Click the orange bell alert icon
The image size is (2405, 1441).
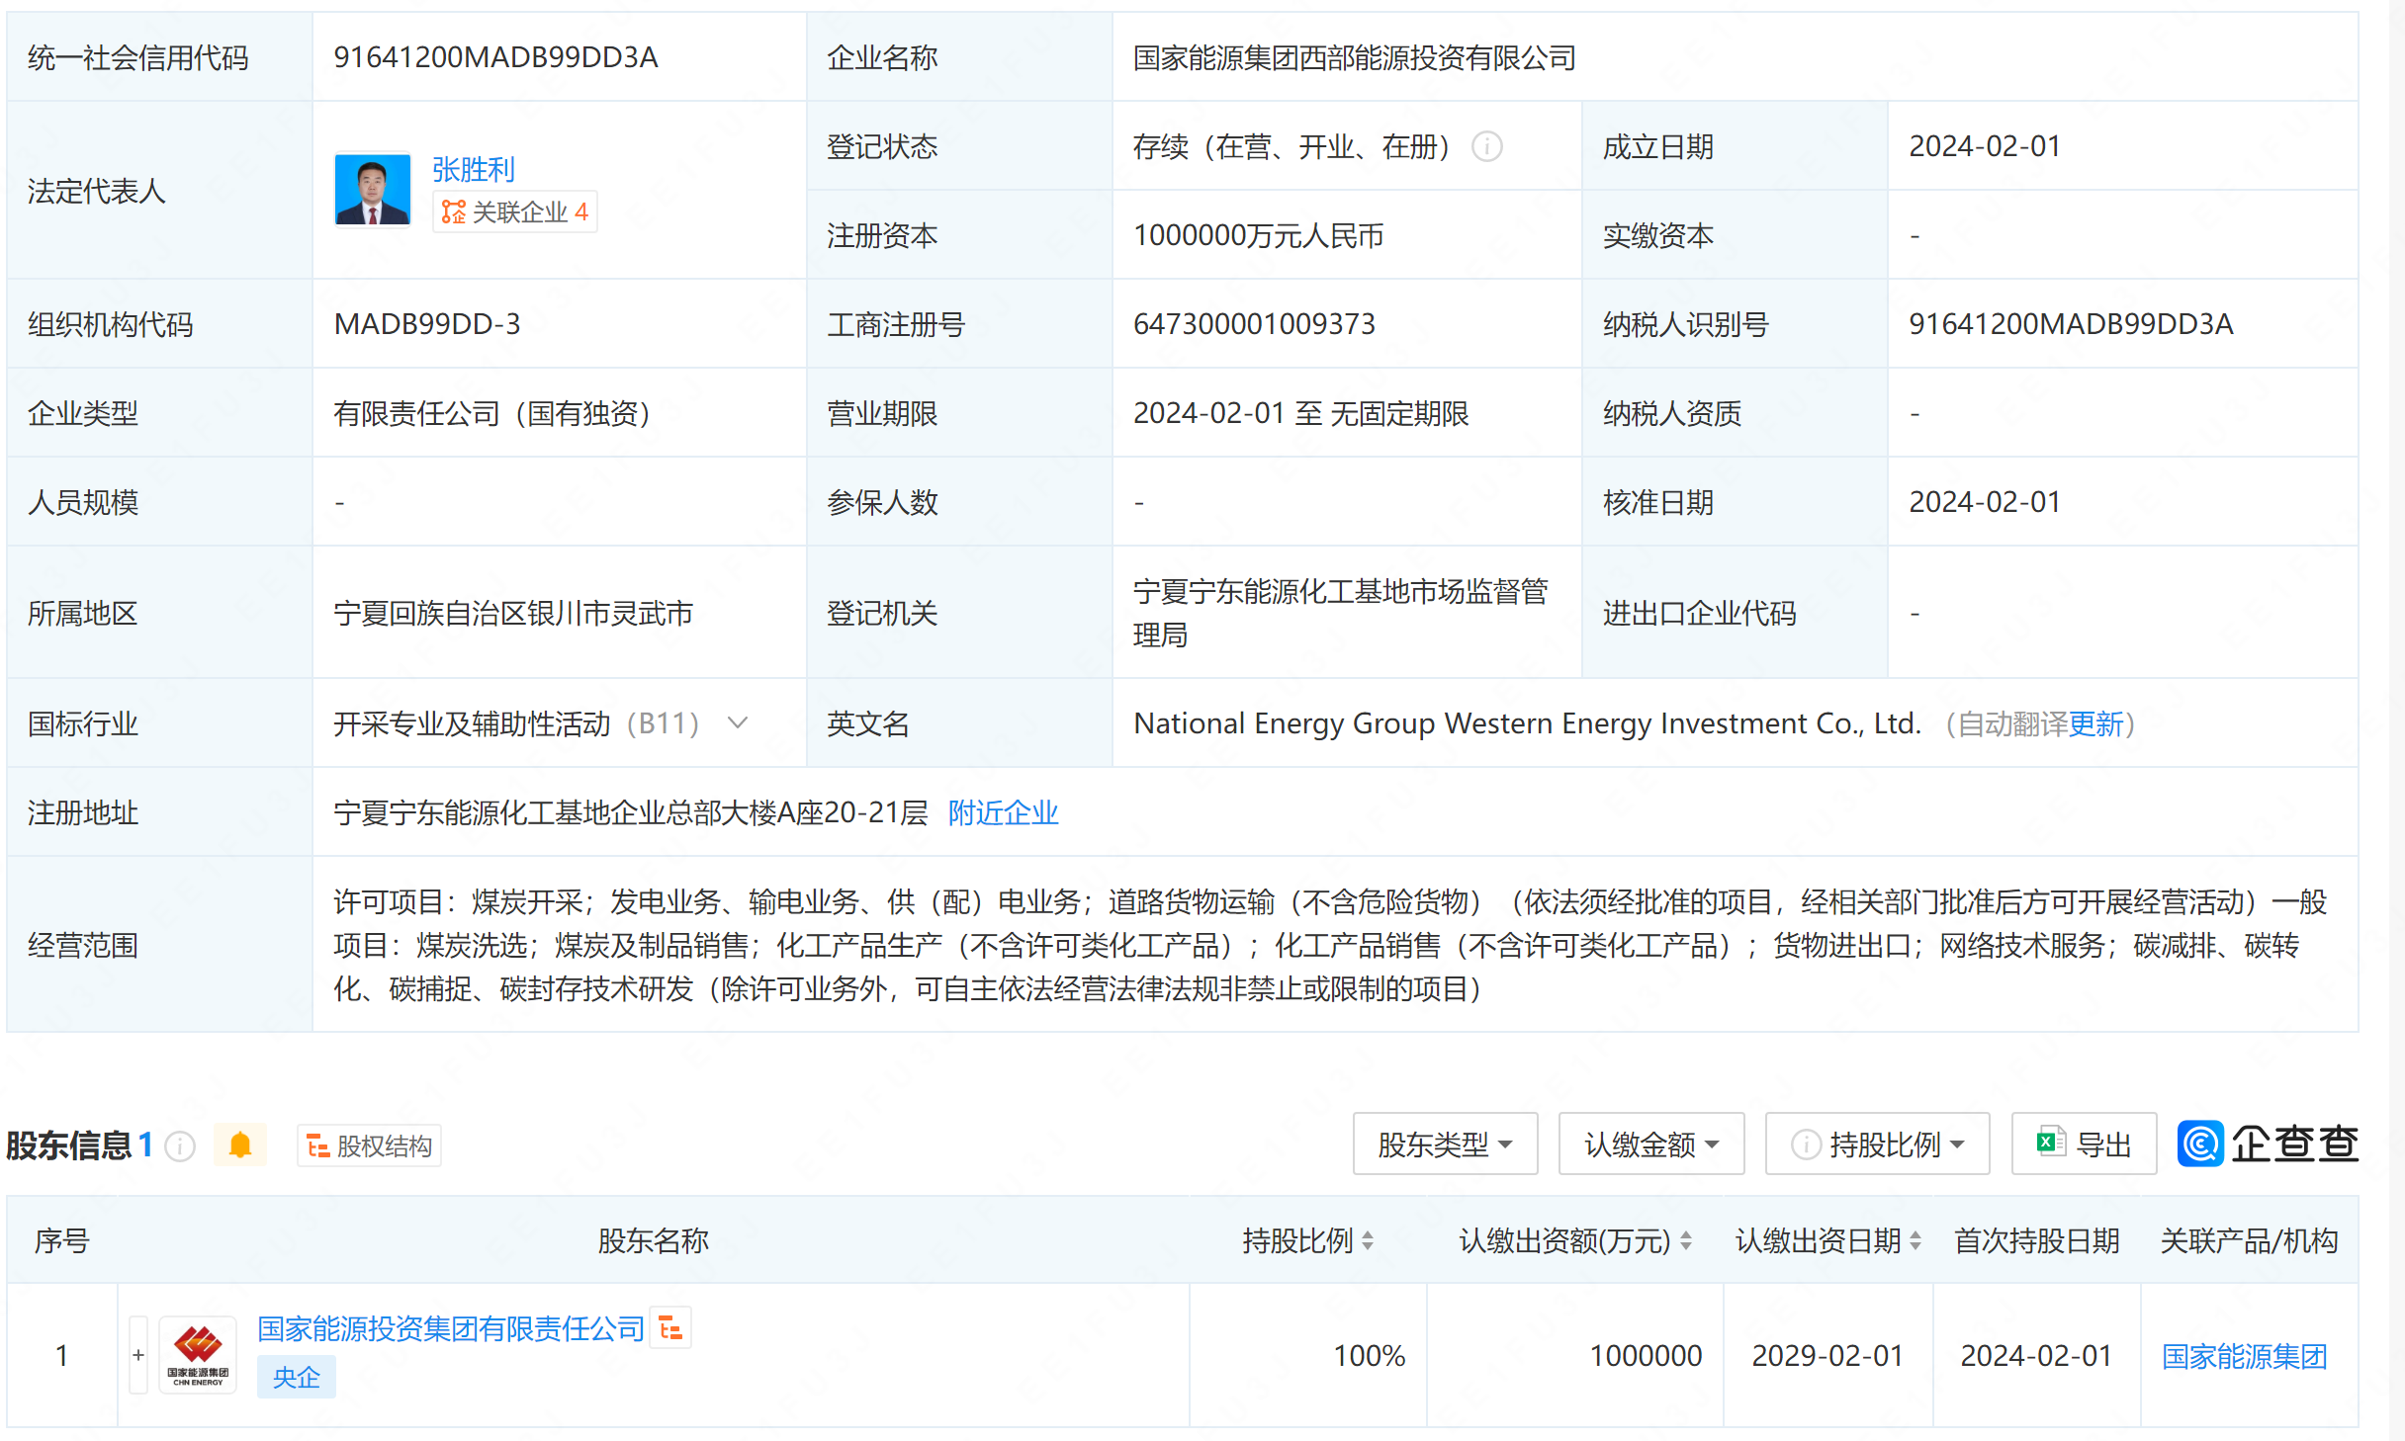pyautogui.click(x=240, y=1144)
